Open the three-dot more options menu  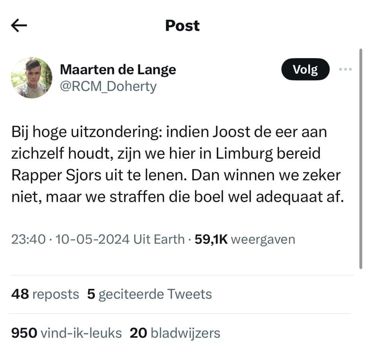345,69
